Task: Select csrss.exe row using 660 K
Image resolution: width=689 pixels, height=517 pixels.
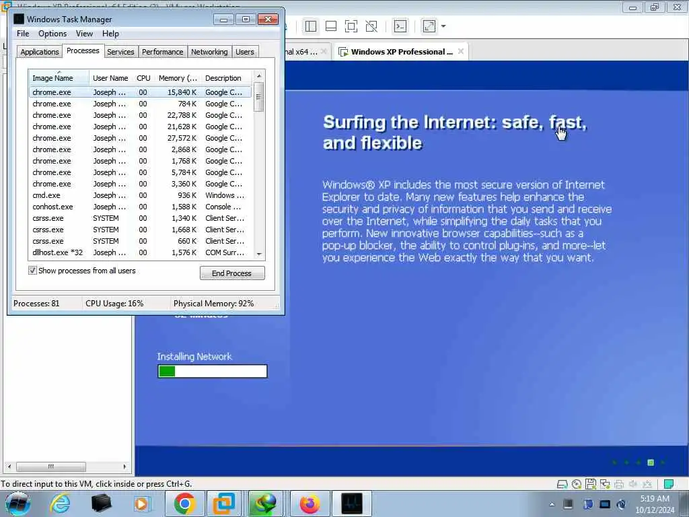Action: click(x=140, y=241)
